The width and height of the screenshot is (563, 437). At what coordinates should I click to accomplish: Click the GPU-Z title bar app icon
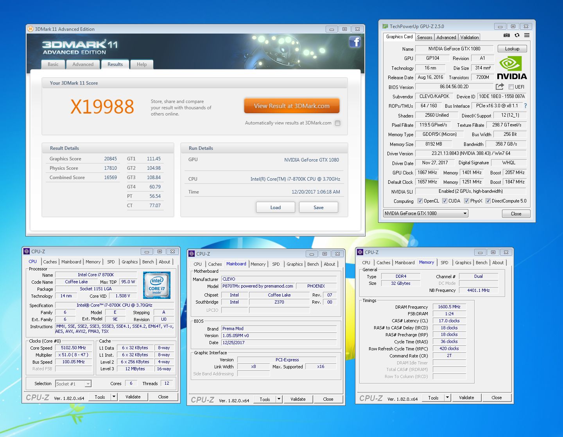pyautogui.click(x=385, y=26)
